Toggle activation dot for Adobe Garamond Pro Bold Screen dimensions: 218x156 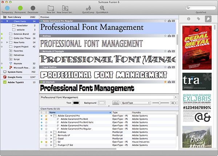coord(41,119)
